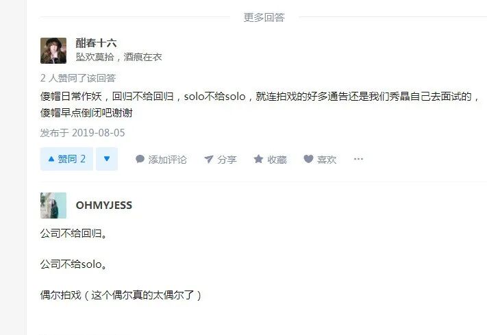This screenshot has width=487, height=335.
Task: Click the upvote triangle arrow icon
Action: [51, 159]
